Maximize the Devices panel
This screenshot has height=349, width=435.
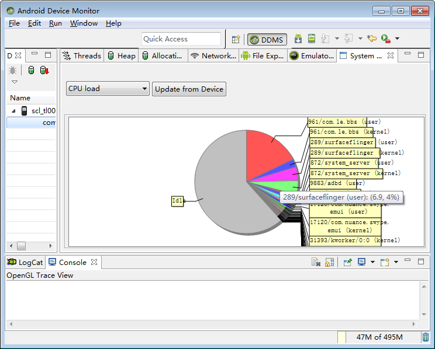coord(48,55)
